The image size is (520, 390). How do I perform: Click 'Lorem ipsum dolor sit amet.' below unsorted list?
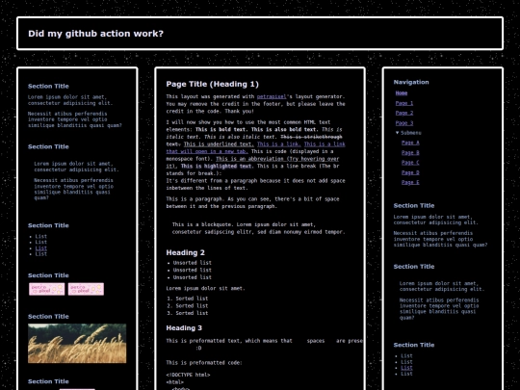click(205, 289)
